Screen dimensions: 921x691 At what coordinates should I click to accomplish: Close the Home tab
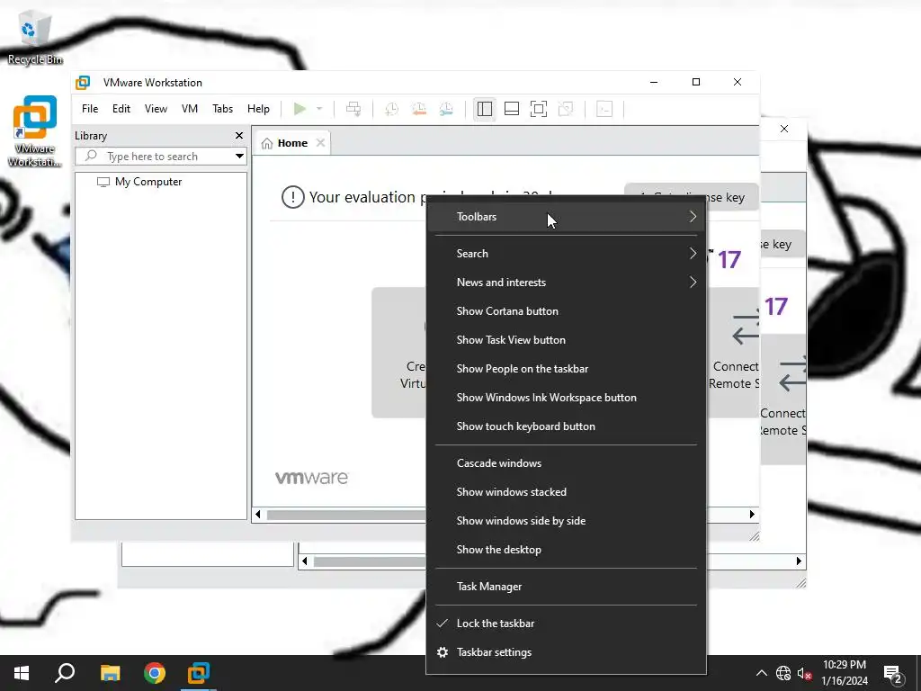click(x=320, y=143)
